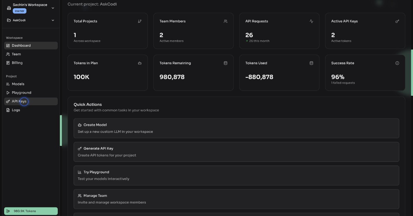Click the Try Playground chart icon
Image resolution: width=413 pixels, height=216 pixels.
80,172
